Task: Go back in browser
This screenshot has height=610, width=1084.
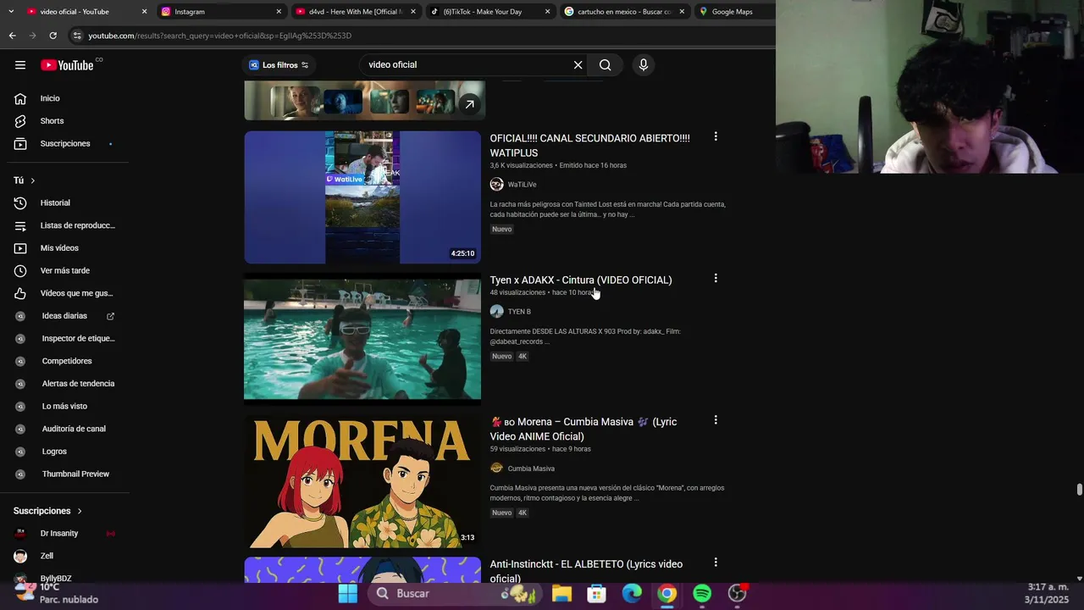Action: (x=12, y=36)
